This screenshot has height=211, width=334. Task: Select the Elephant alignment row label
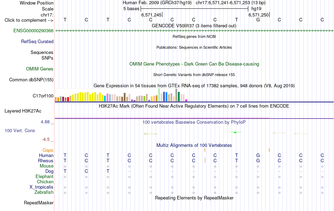click(x=45, y=177)
